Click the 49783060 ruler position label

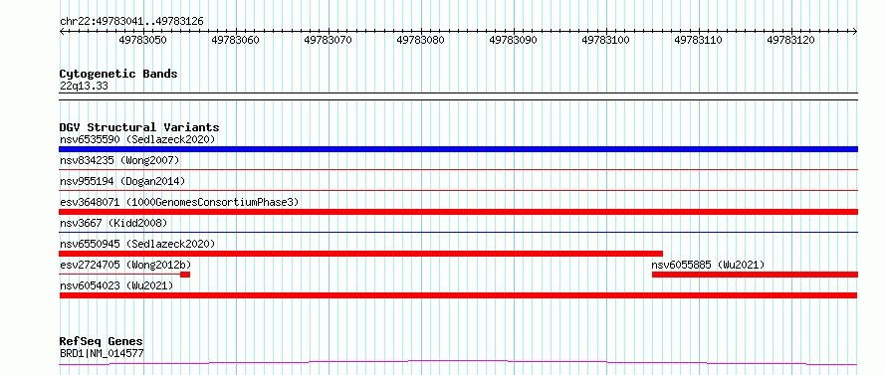tap(235, 40)
